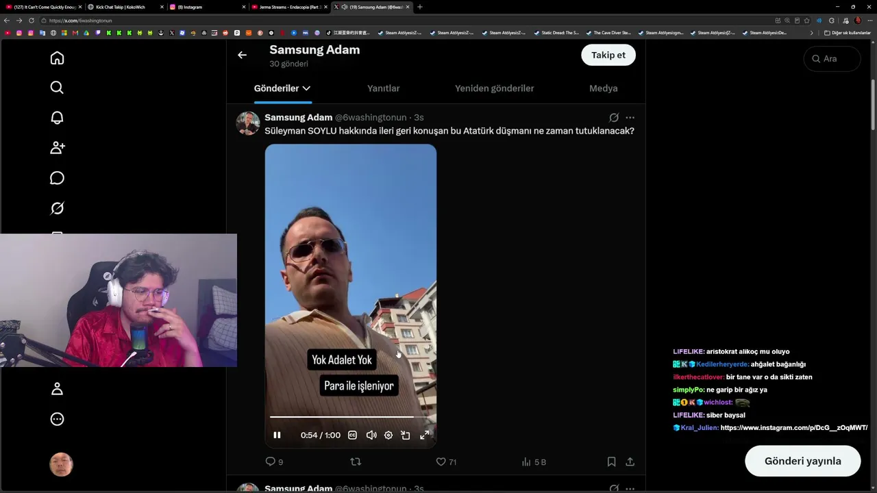Screen dimensions: 877x493
Task: Repost the Samsung Adam post
Action: 356,462
